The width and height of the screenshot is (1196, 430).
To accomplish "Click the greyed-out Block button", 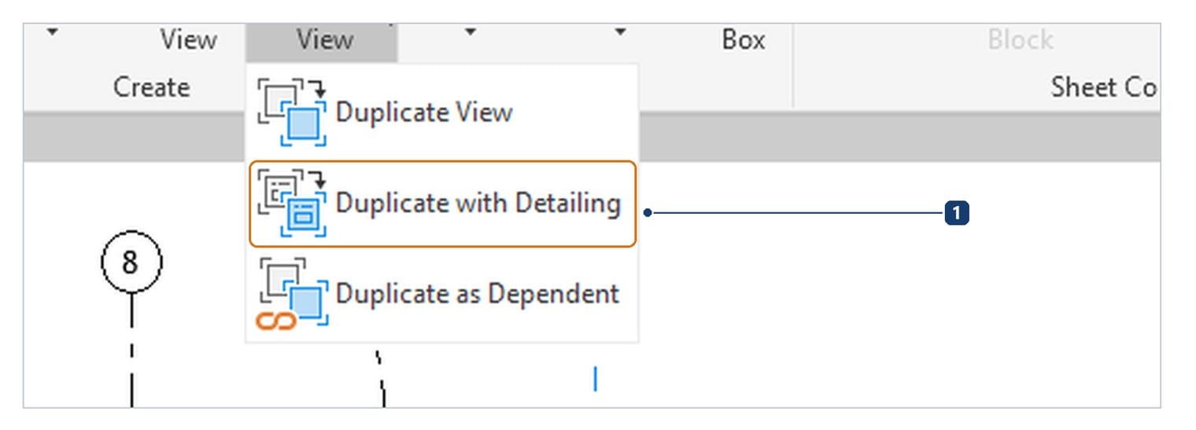I will pos(1021,40).
